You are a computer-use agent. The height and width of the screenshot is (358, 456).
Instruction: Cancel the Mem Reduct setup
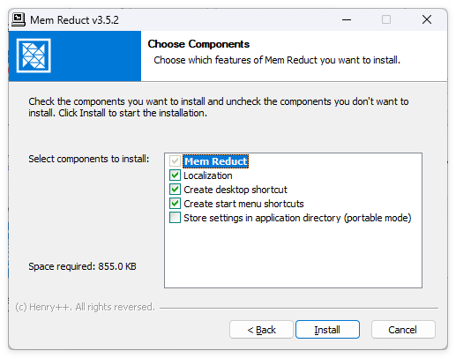coord(403,330)
